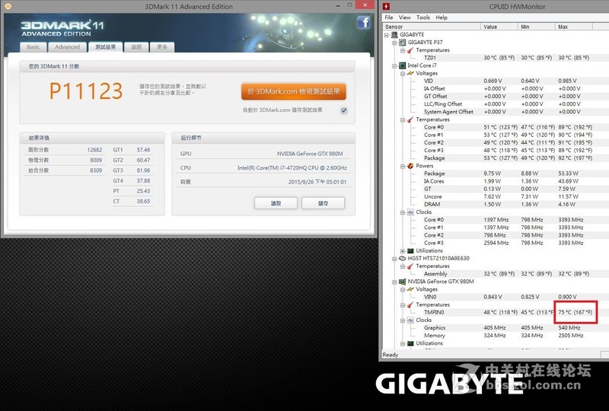
Task: Click the NVIDIA Voltages icon
Action: [x=410, y=289]
